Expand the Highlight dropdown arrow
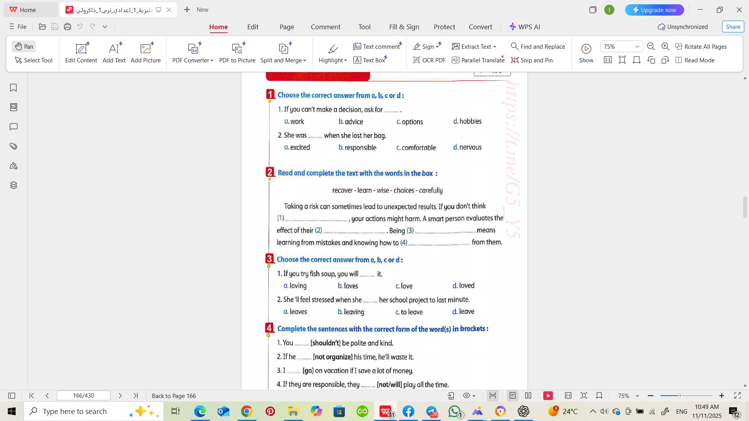Viewport: 749px width, 421px height. tap(346, 60)
